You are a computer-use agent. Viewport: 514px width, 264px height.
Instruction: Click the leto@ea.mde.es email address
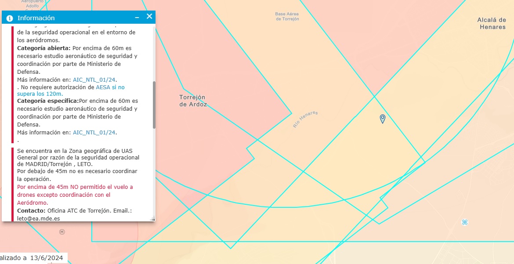(x=39, y=218)
